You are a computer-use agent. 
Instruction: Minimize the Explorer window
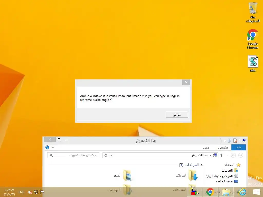coord(66,140)
